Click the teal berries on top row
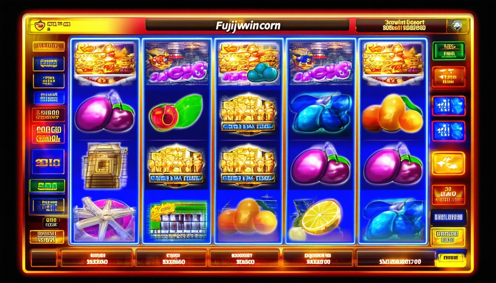 (262, 73)
